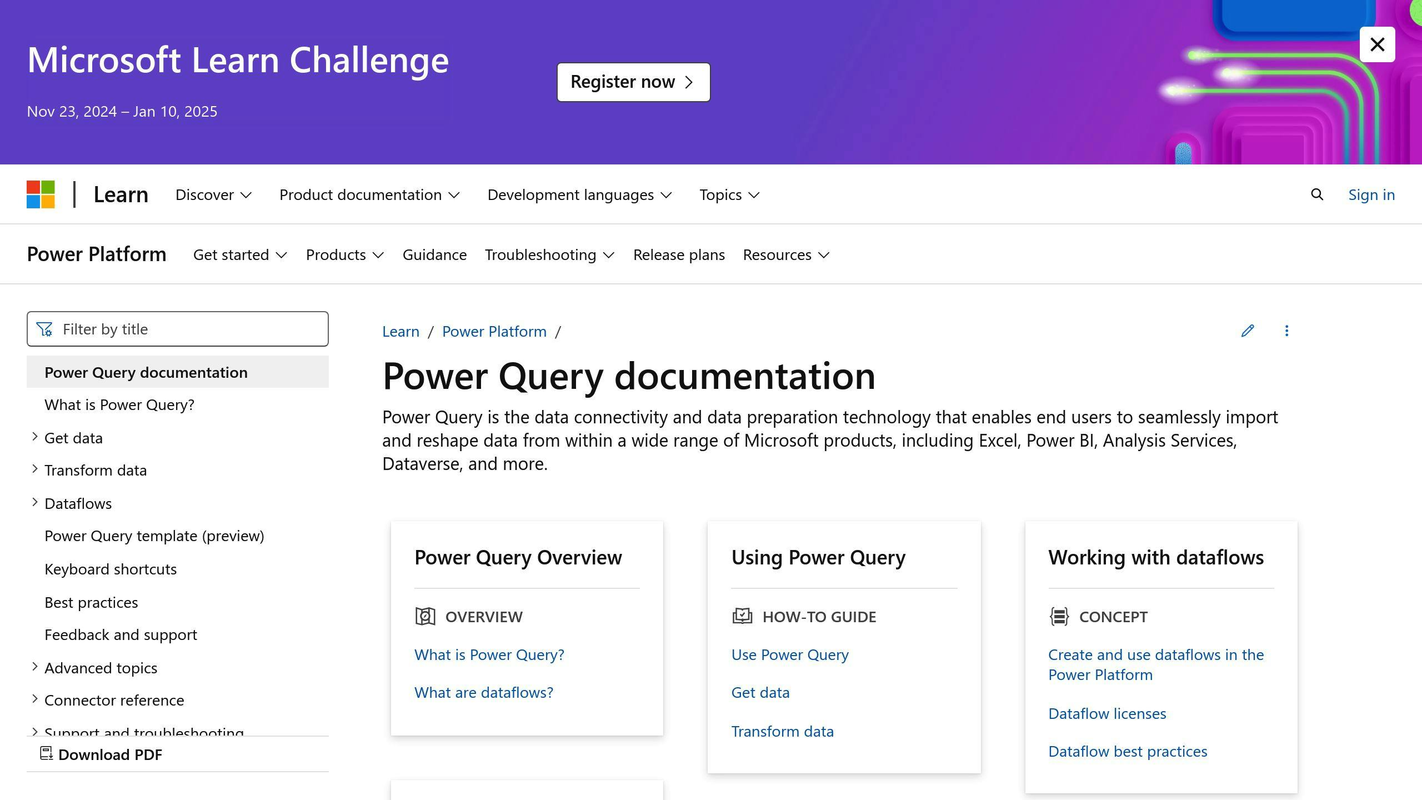Click the How-to guide section icon
Viewport: 1422px width, 800px height.
[x=742, y=616]
